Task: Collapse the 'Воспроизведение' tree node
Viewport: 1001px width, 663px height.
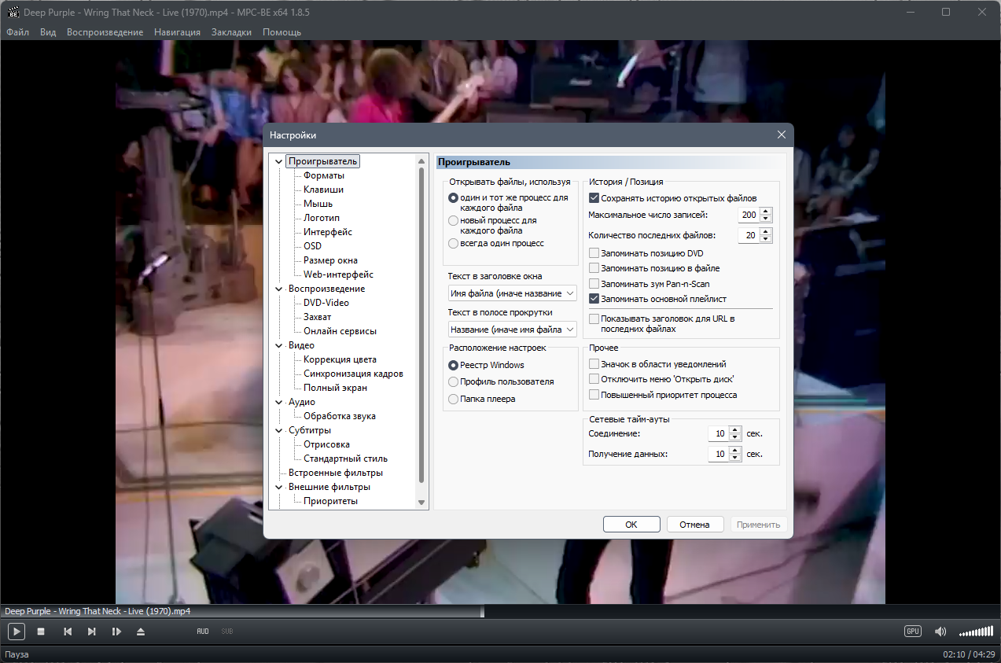Action: (278, 289)
